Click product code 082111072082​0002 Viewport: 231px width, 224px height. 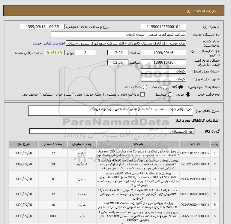coord(195,153)
